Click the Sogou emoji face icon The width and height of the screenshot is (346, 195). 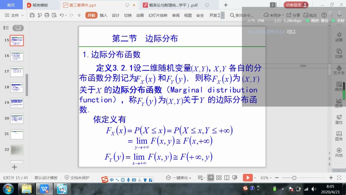pyautogui.click(x=123, y=180)
